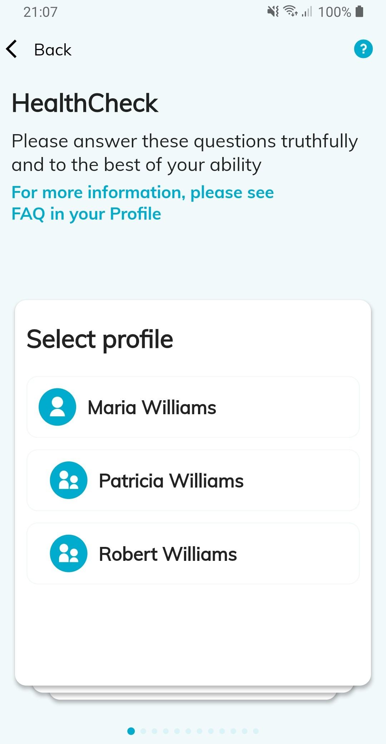Tap the last page indicator dot
This screenshot has width=386, height=744.
(256, 731)
